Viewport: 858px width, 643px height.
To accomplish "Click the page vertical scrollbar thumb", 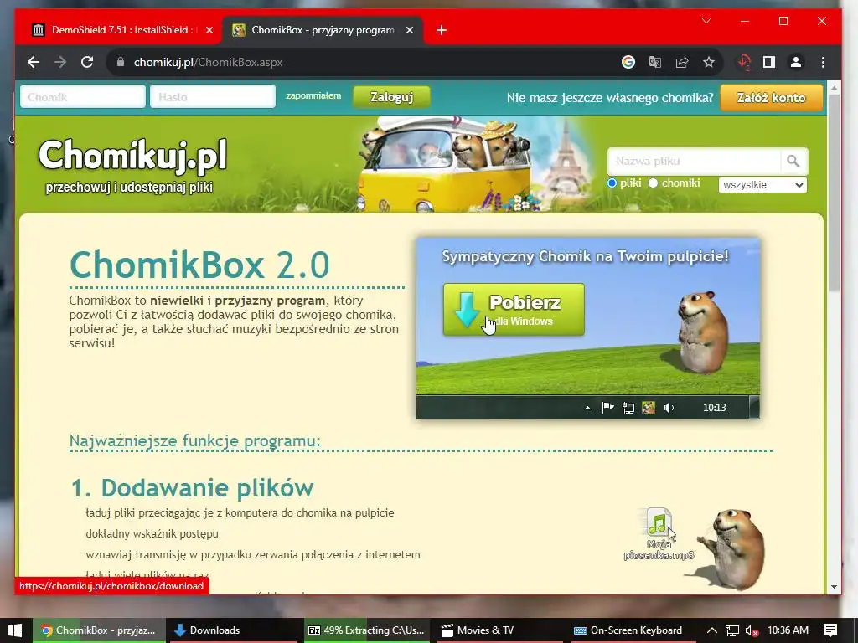I will [834, 193].
